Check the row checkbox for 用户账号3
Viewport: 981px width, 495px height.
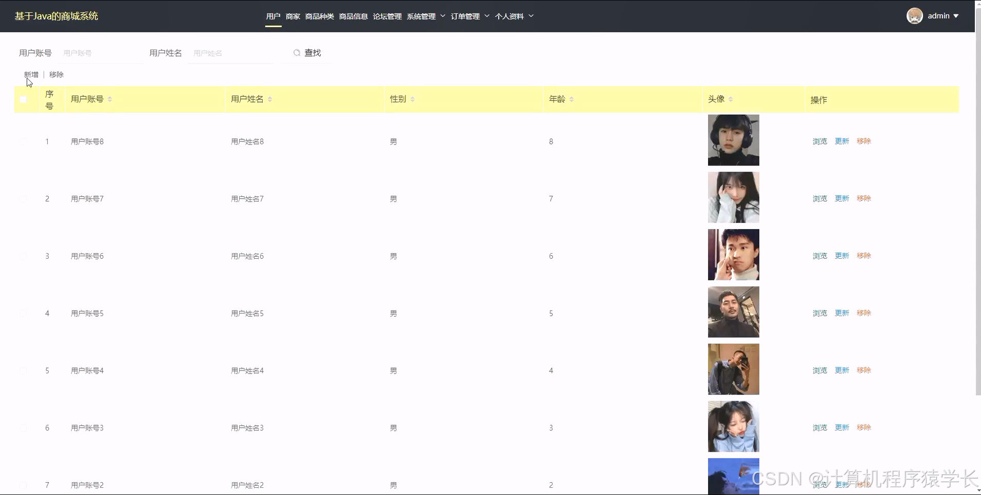(x=23, y=428)
